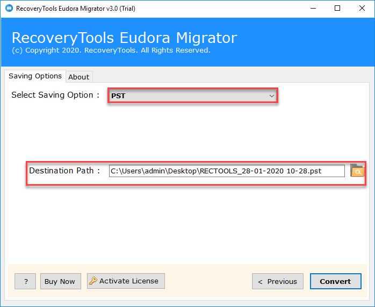
Task: Open the browse folder icon beside destination path
Action: 357,170
